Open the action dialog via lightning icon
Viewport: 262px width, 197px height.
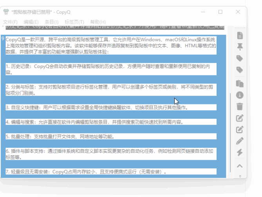(240, 152)
